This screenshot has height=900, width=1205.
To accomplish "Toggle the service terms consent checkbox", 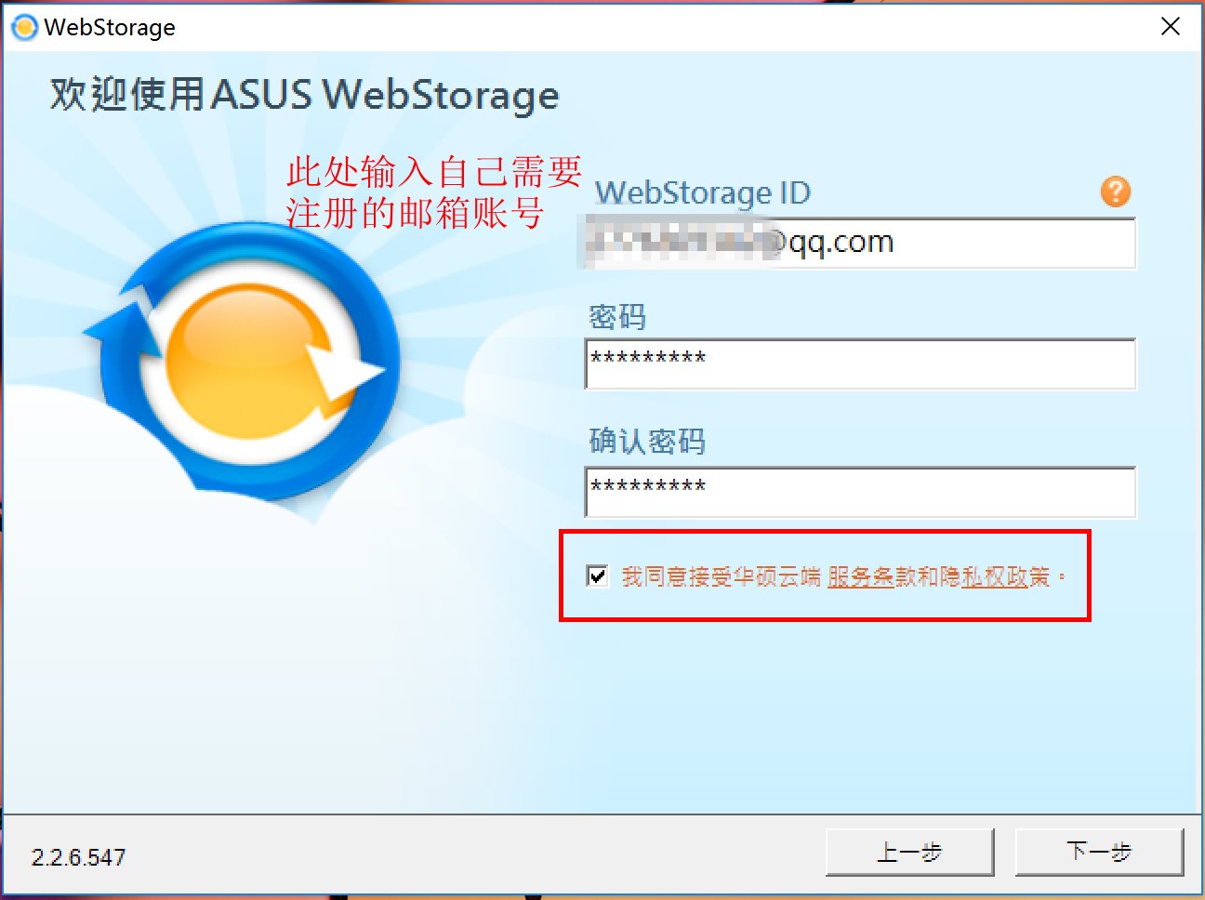I will pos(596,576).
